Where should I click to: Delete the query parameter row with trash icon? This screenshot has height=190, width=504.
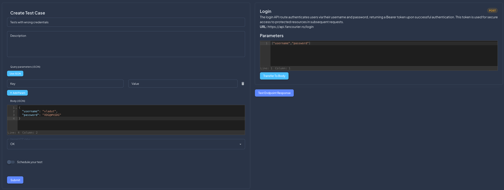point(243,83)
